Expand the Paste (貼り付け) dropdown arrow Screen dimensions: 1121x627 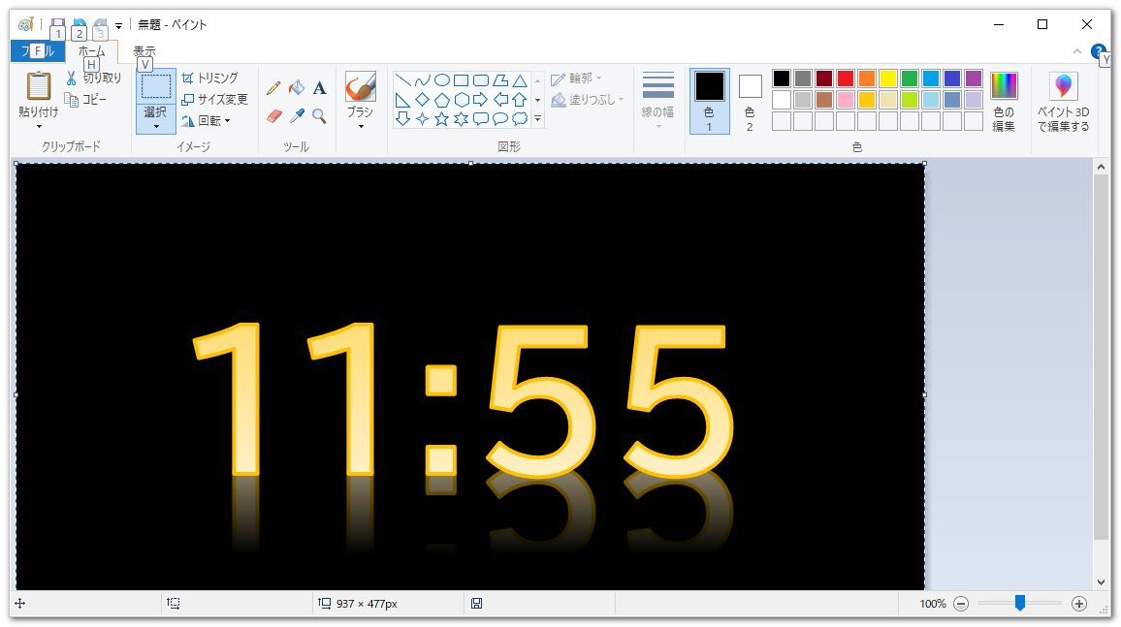39,126
